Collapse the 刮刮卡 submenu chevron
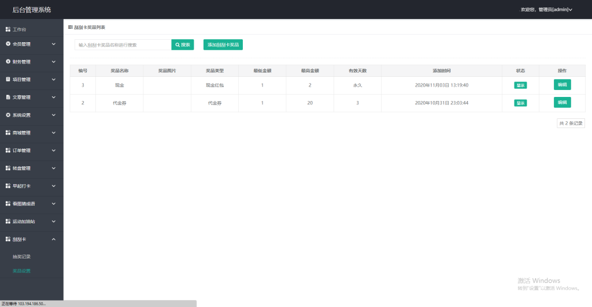The height and width of the screenshot is (307, 592). 54,239
